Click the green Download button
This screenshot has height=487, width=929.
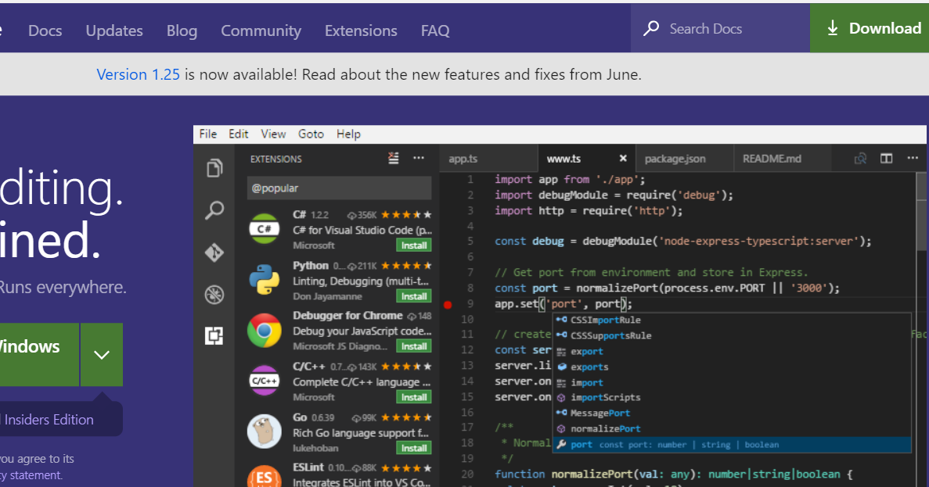click(x=870, y=28)
